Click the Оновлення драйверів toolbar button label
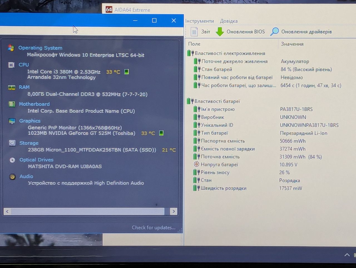 tap(306, 32)
